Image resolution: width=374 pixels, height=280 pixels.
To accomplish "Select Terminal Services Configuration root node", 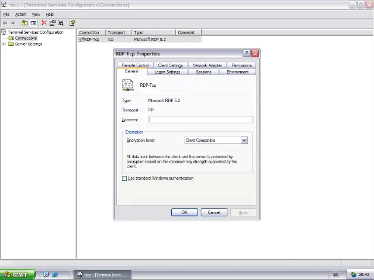I will click(x=36, y=32).
